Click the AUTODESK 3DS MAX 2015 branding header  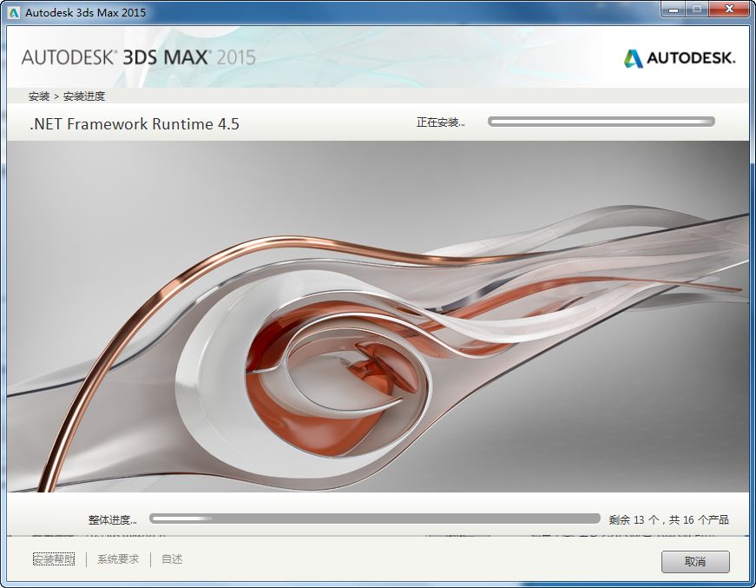pyautogui.click(x=139, y=57)
